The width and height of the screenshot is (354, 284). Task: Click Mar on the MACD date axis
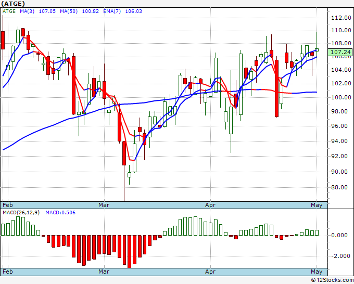click(x=104, y=272)
